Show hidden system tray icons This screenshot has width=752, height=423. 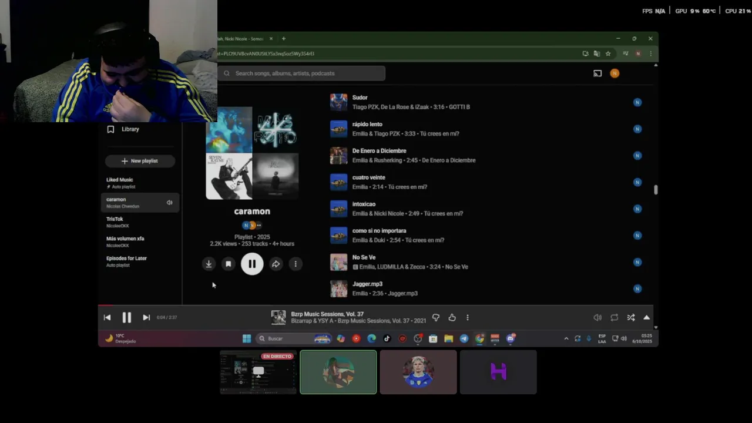[566, 338]
